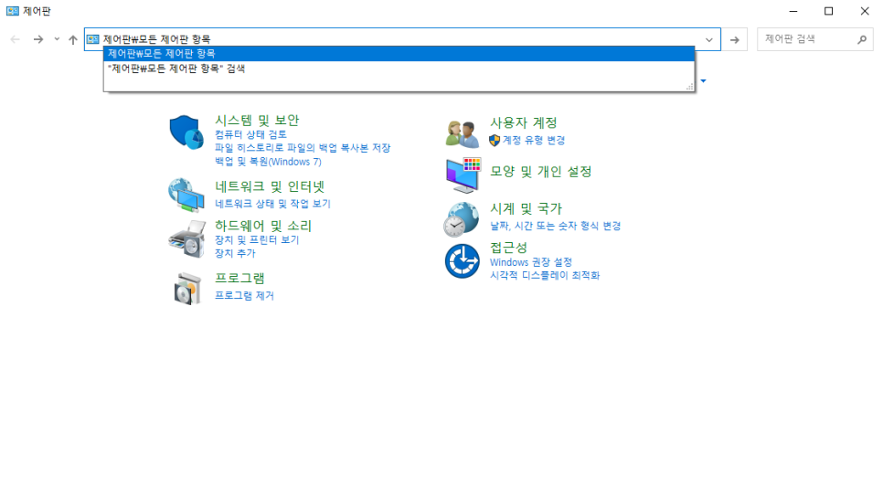The image size is (883, 497).
Task: Minimize the 제어판 window
Action: click(793, 11)
